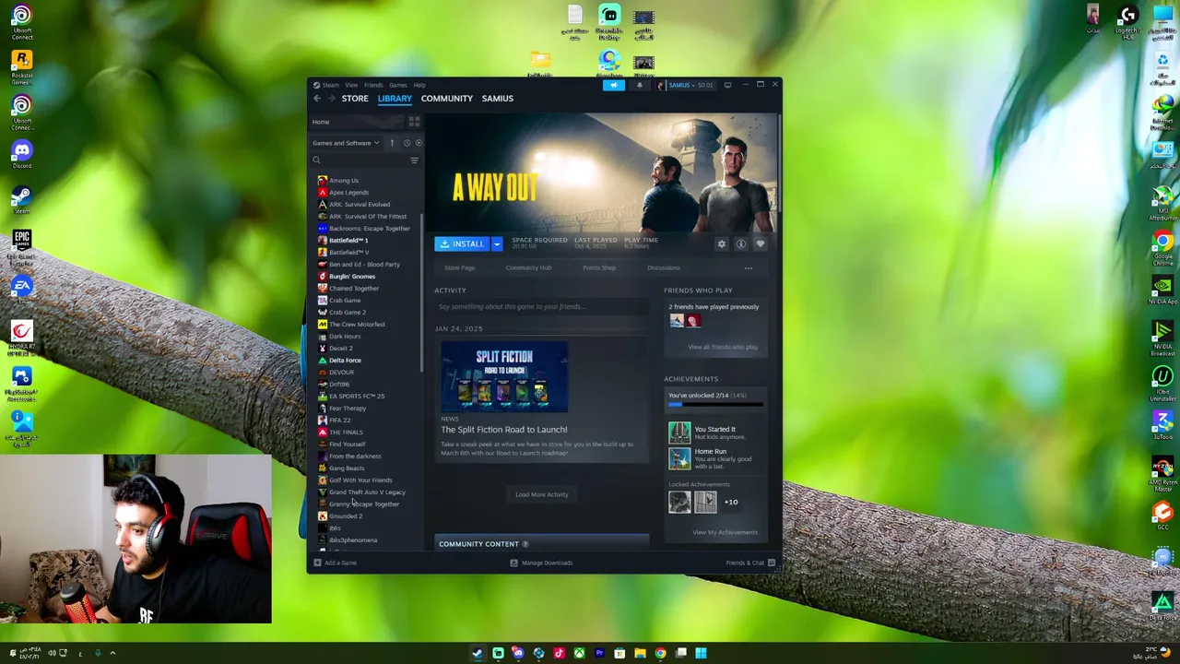Toggle the ready-to-play filter icon
Screen dimensions: 1180x664
click(x=419, y=143)
